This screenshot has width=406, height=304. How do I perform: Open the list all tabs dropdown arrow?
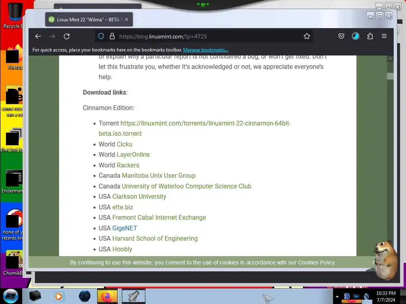pos(342,20)
